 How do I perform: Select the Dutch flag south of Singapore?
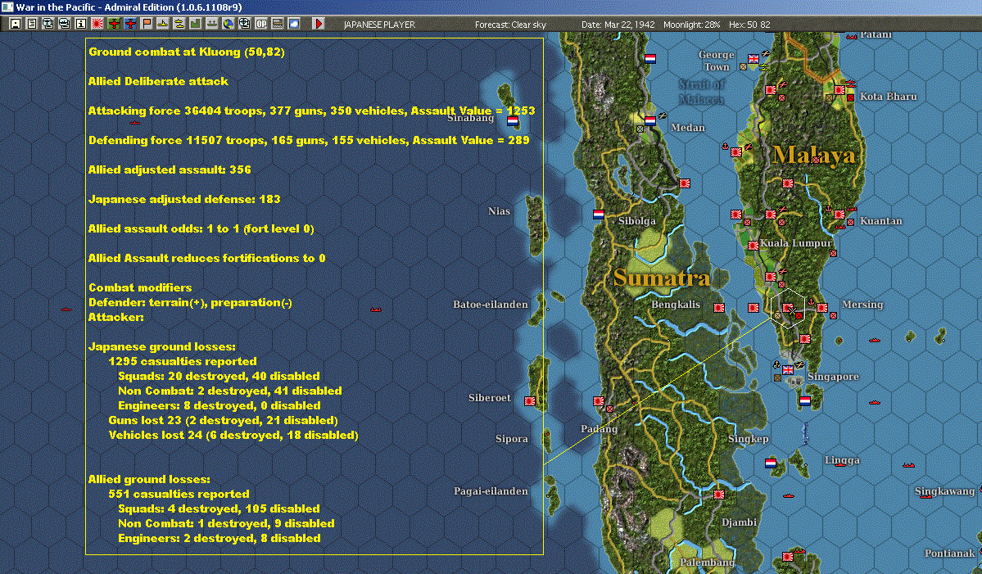pos(805,400)
